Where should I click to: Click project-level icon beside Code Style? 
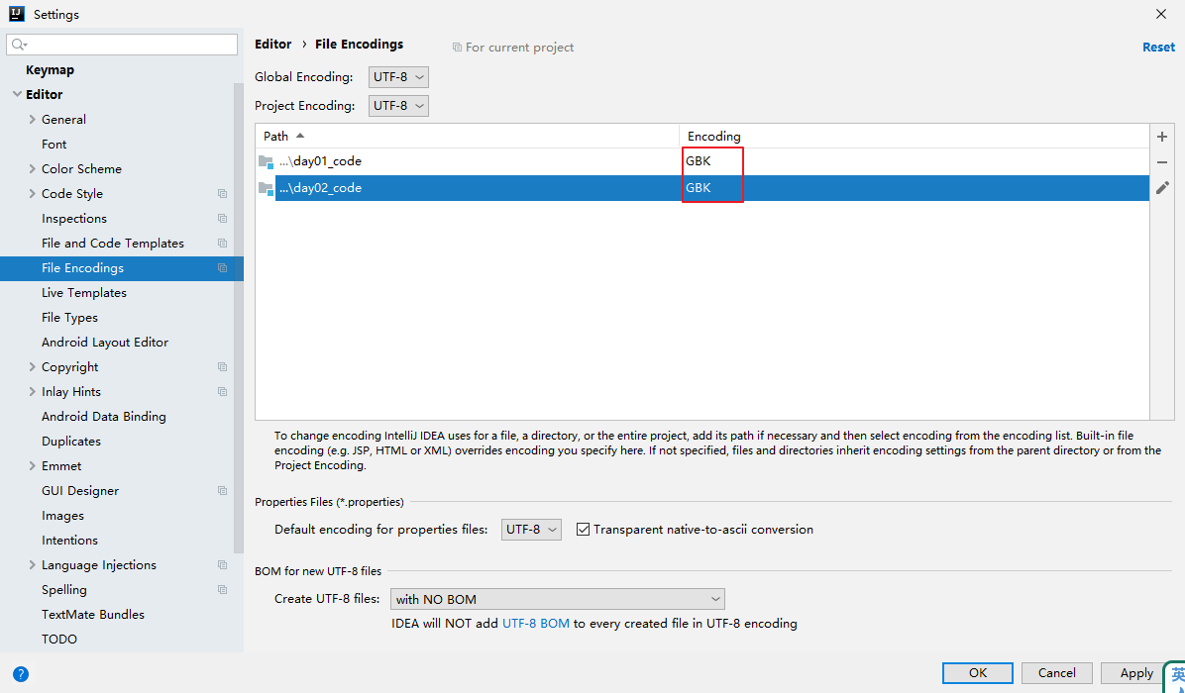pos(222,194)
